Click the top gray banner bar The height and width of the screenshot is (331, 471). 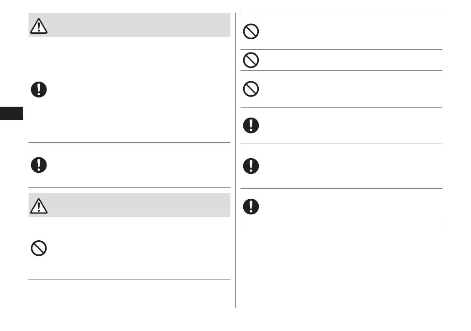click(x=137, y=25)
